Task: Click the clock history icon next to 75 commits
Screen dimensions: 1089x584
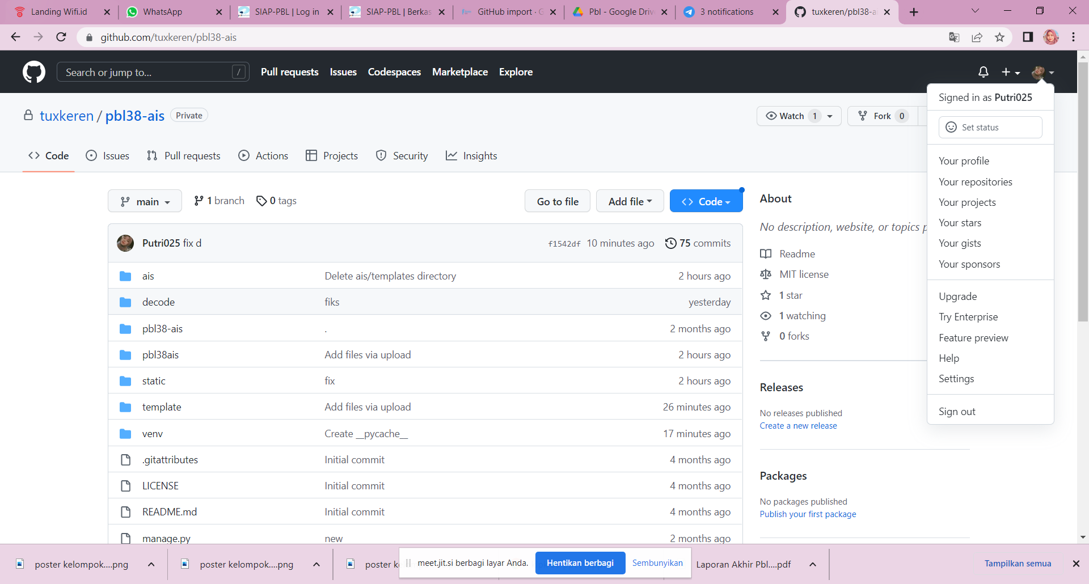Action: pyautogui.click(x=670, y=243)
